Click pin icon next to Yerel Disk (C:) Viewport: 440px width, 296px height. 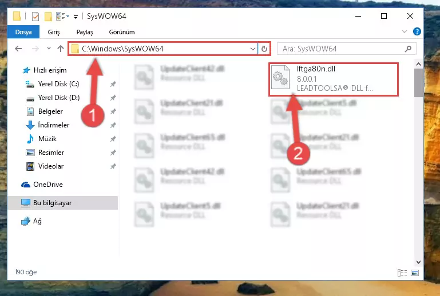point(113,84)
